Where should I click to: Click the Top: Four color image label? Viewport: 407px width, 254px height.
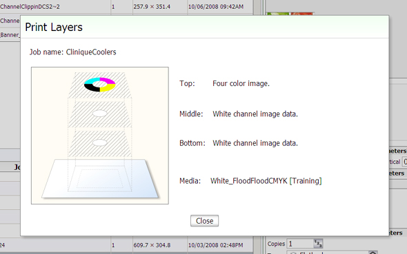224,83
